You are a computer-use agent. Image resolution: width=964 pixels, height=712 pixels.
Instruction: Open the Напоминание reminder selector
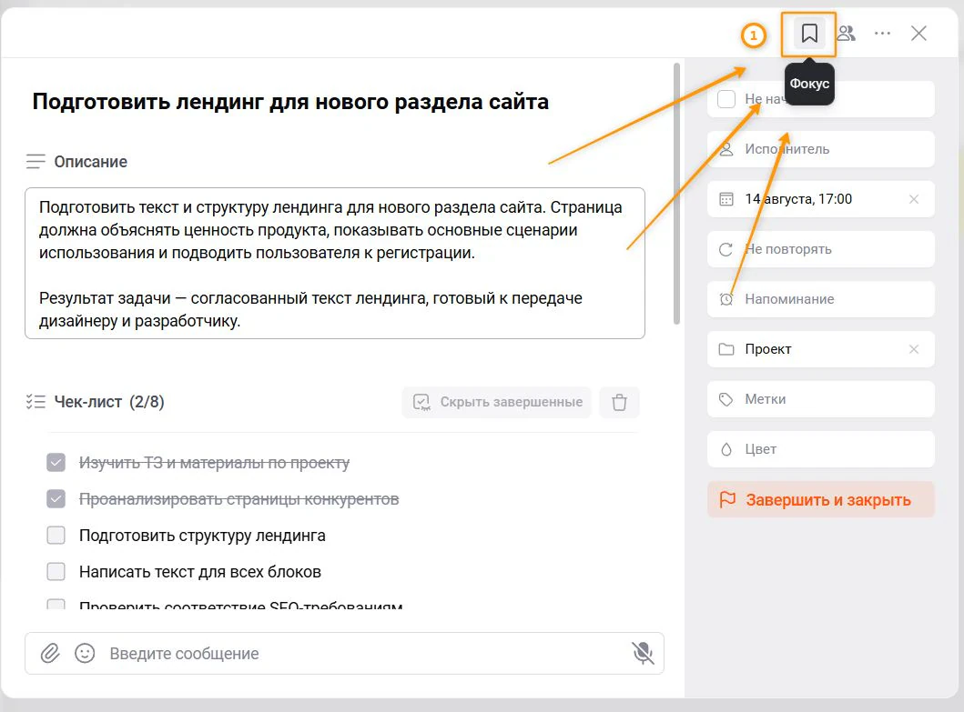coord(821,299)
